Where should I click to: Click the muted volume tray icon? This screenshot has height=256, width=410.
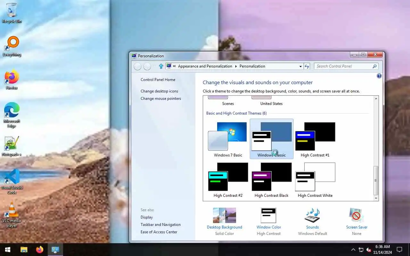pyautogui.click(x=369, y=250)
